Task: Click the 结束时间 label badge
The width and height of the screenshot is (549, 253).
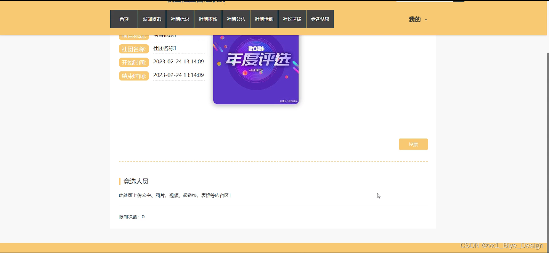Action: pos(134,76)
